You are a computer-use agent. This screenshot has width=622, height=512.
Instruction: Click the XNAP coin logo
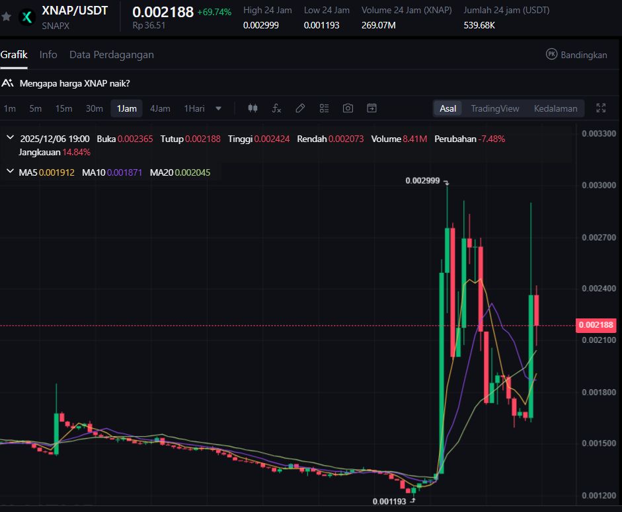(27, 17)
